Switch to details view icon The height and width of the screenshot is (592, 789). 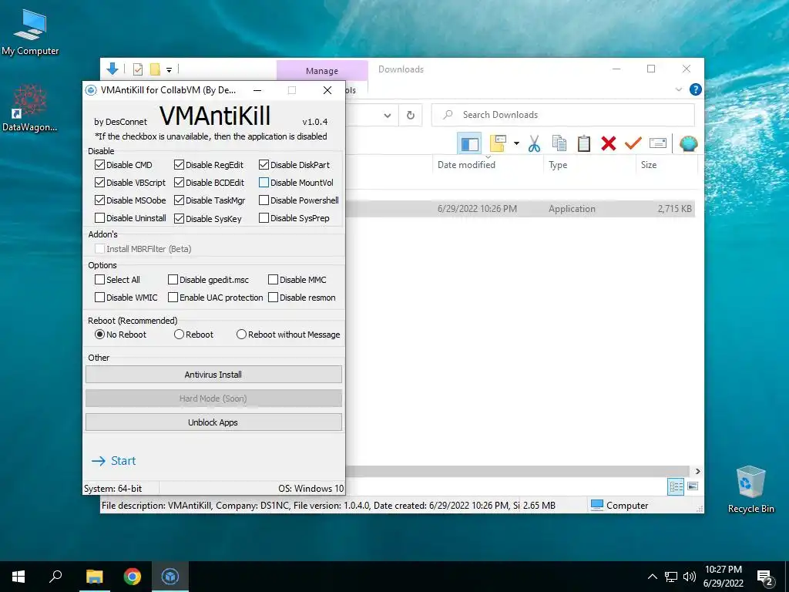676,486
